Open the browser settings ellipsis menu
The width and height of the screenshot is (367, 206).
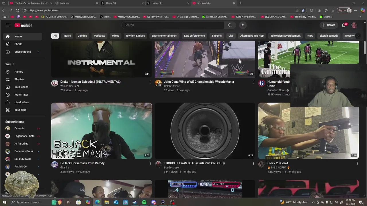[356, 10]
